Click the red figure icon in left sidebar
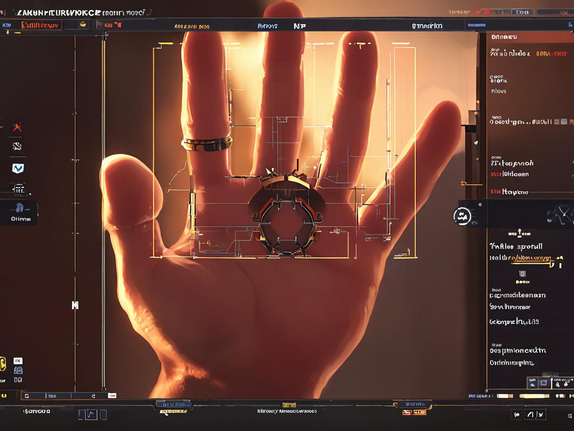The height and width of the screenshot is (431, 574). pos(17,127)
